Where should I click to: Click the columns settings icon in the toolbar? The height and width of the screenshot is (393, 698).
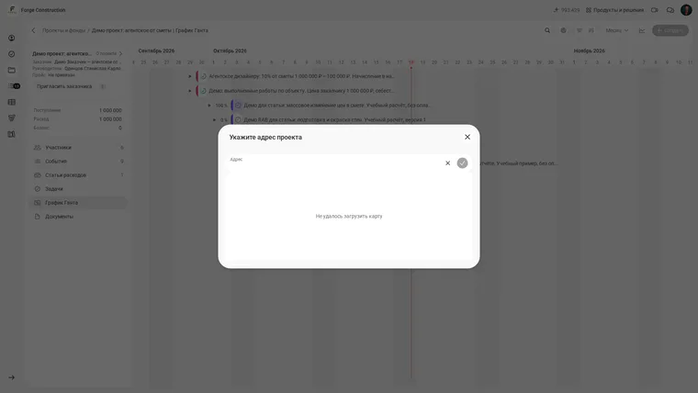[x=591, y=30]
